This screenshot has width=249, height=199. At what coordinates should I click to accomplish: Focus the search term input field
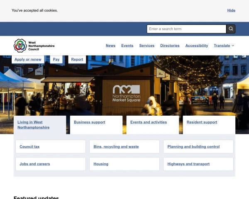pos(186,29)
